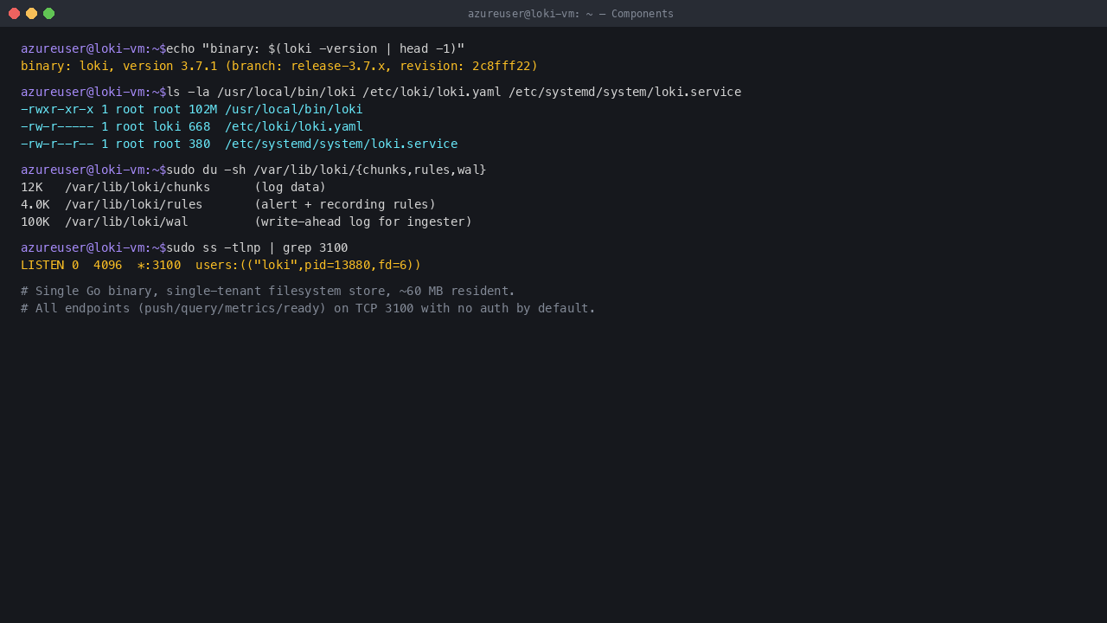This screenshot has height=623, width=1107.
Task: Click the '(write-ahead log for ingester)' annotation
Action: pos(363,222)
